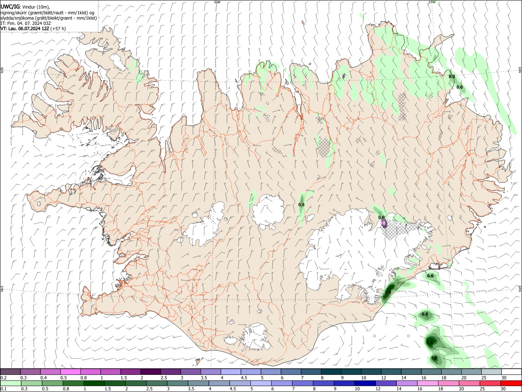Screen dimensions: 522x392
Task: Click the 'rigning/skúrir (grænt/blátt/rautt' legend description line
Action: coord(47,13)
